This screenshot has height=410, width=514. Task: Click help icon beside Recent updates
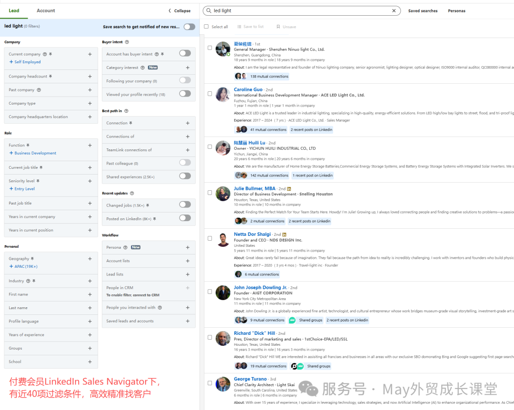(x=132, y=194)
